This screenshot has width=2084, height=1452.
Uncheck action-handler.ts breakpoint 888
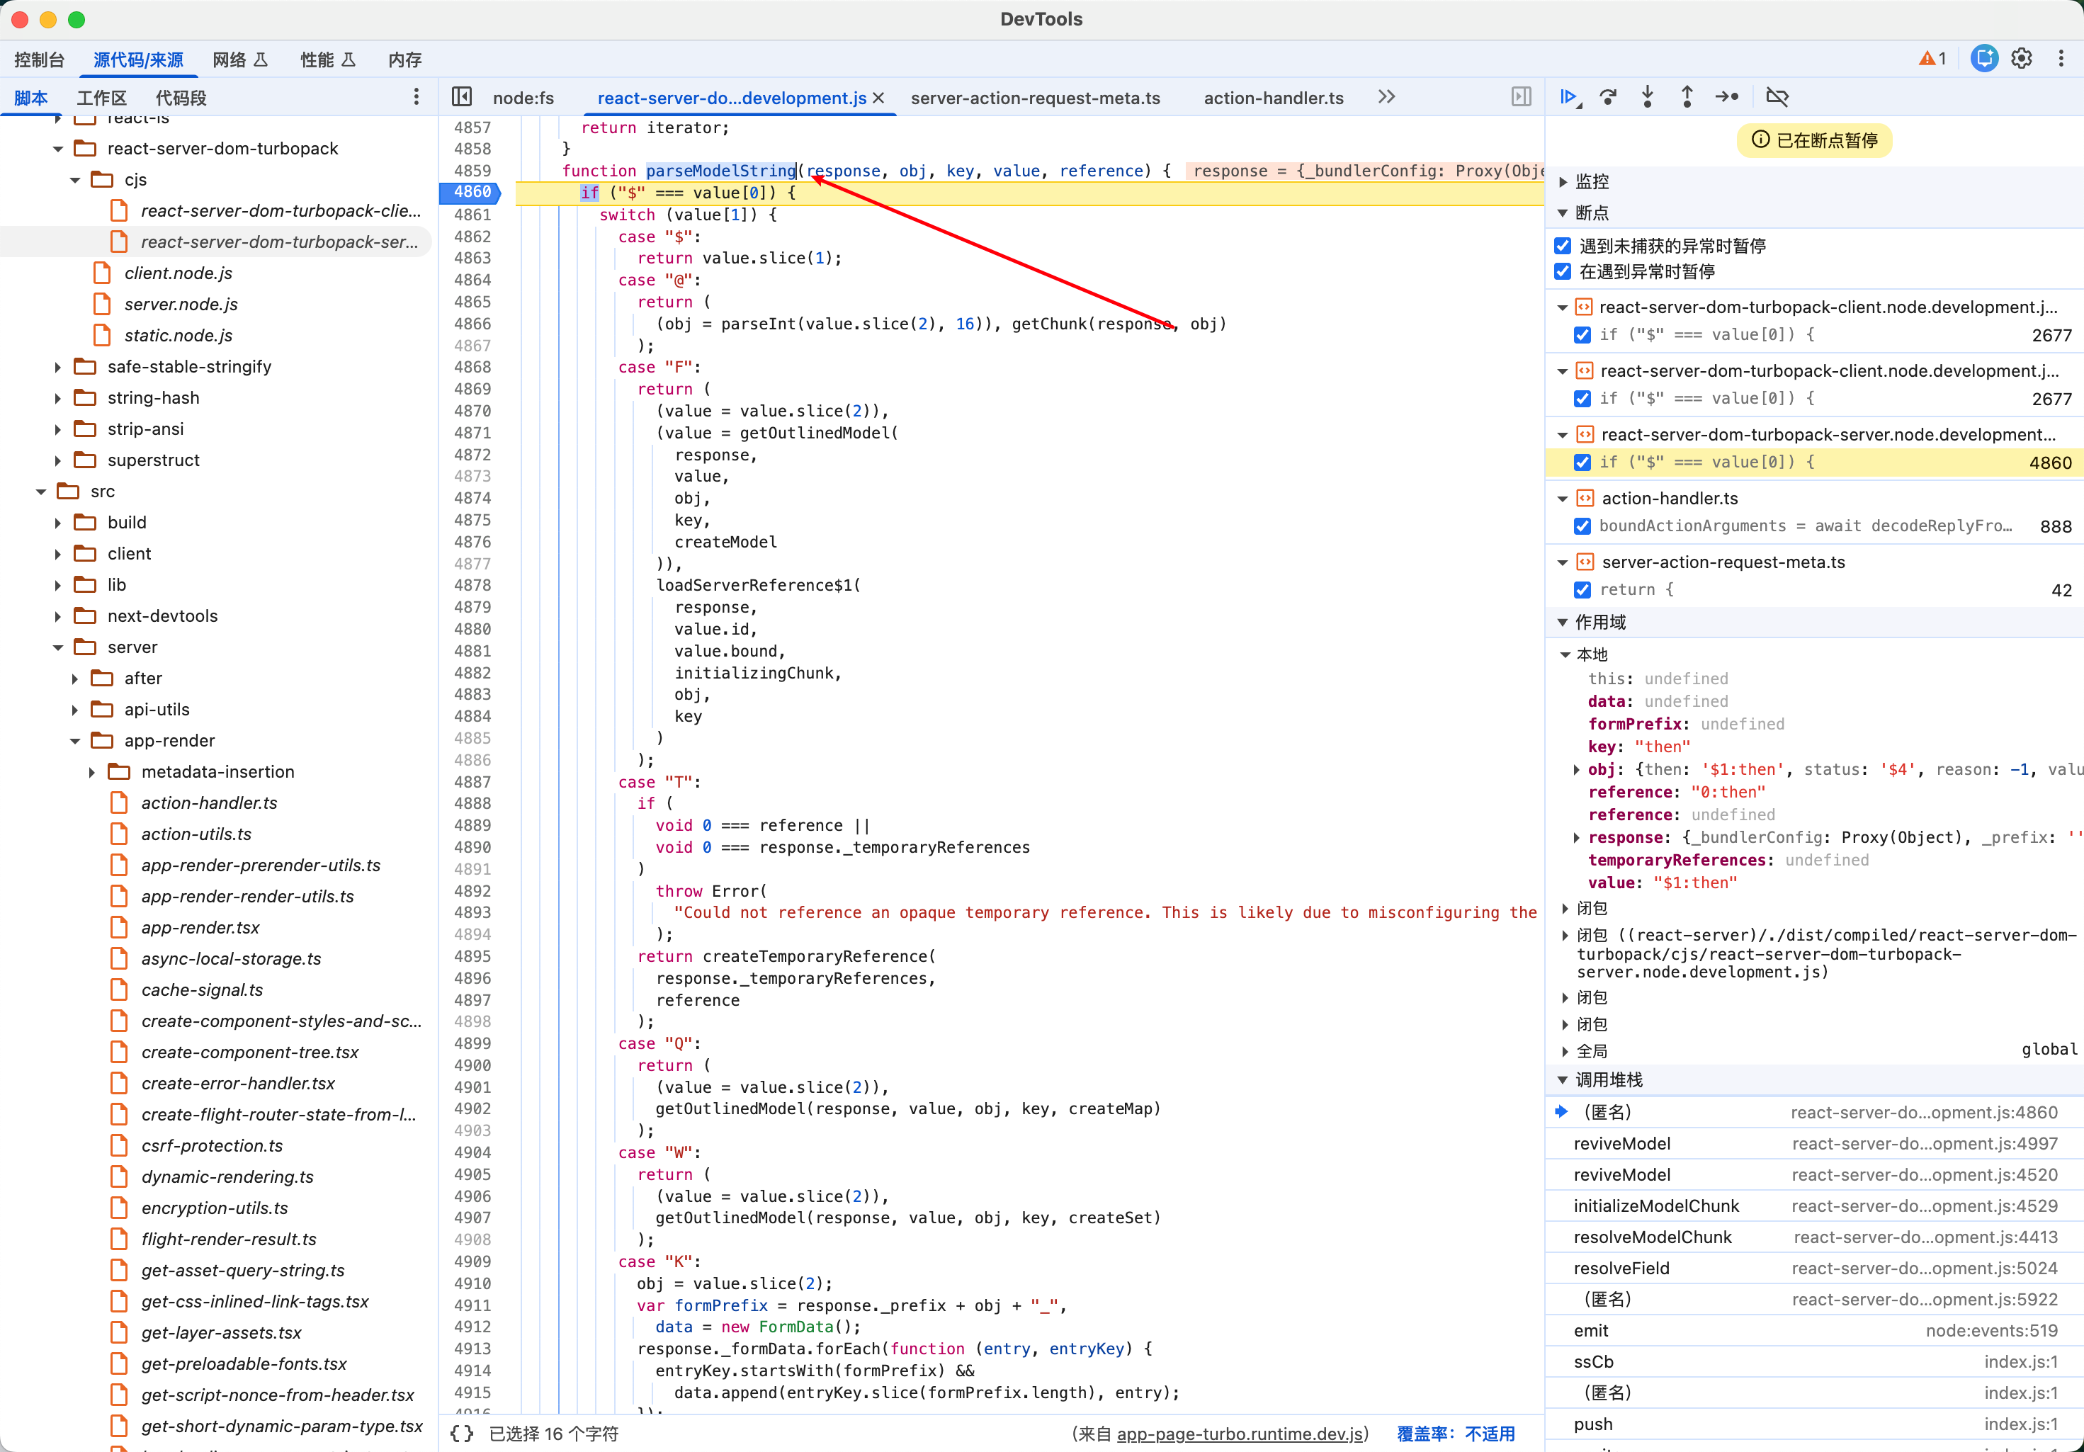(x=1583, y=526)
